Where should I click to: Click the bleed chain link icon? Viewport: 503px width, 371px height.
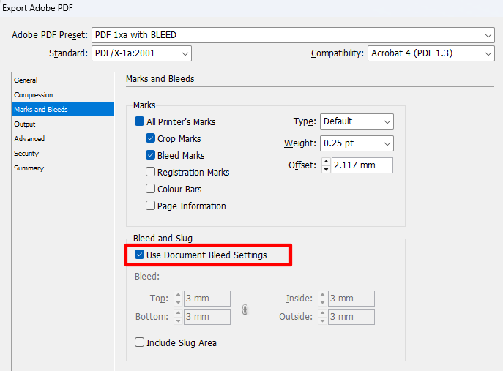click(245, 309)
